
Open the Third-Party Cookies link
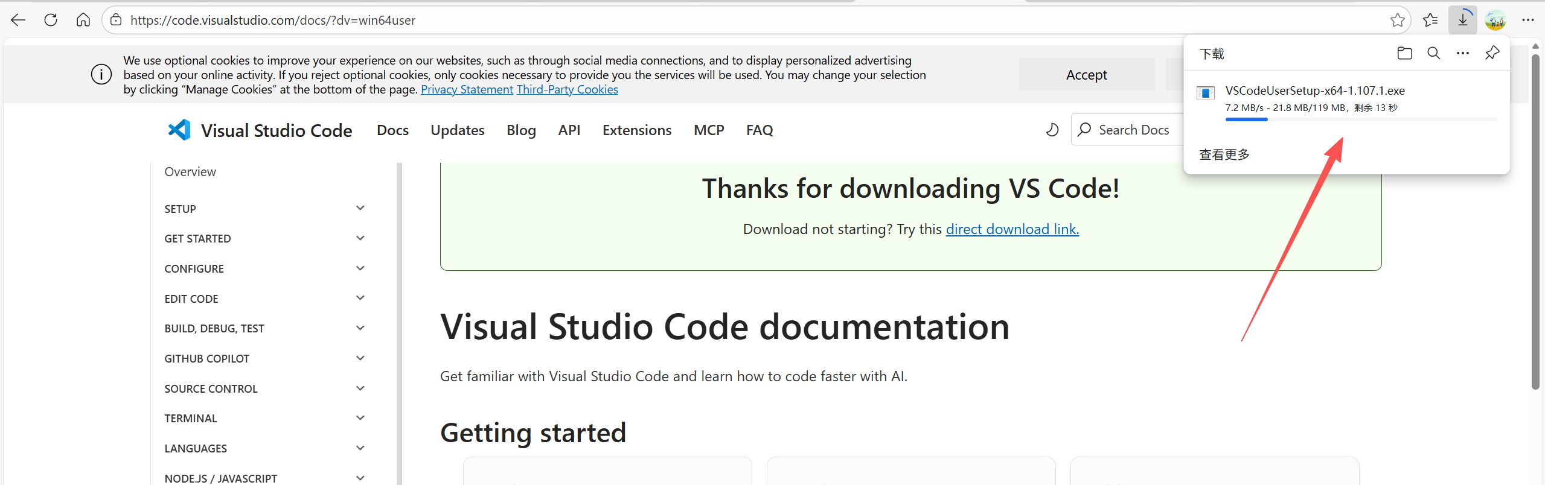(x=568, y=89)
